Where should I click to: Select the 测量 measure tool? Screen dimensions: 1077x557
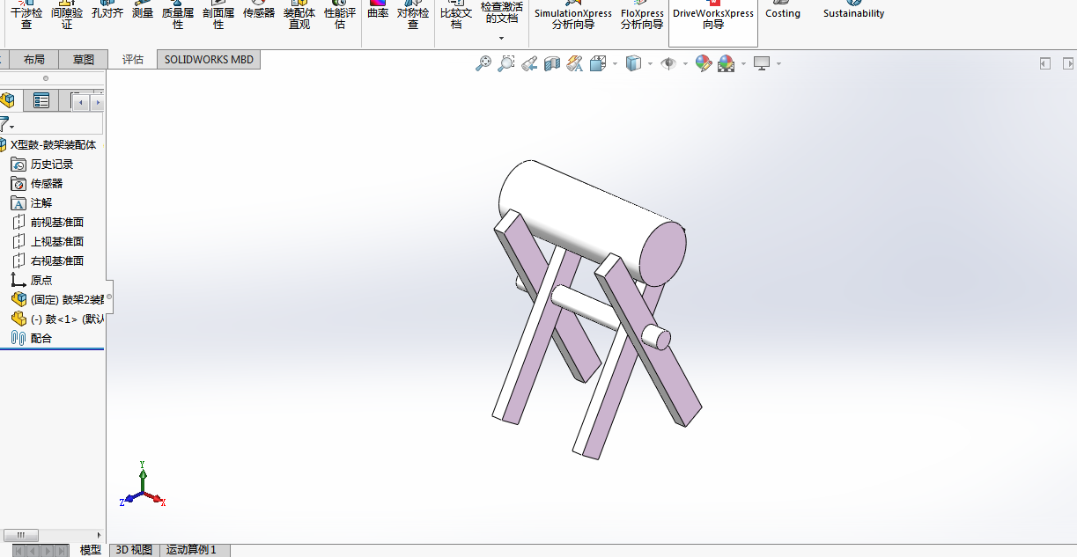(143, 11)
